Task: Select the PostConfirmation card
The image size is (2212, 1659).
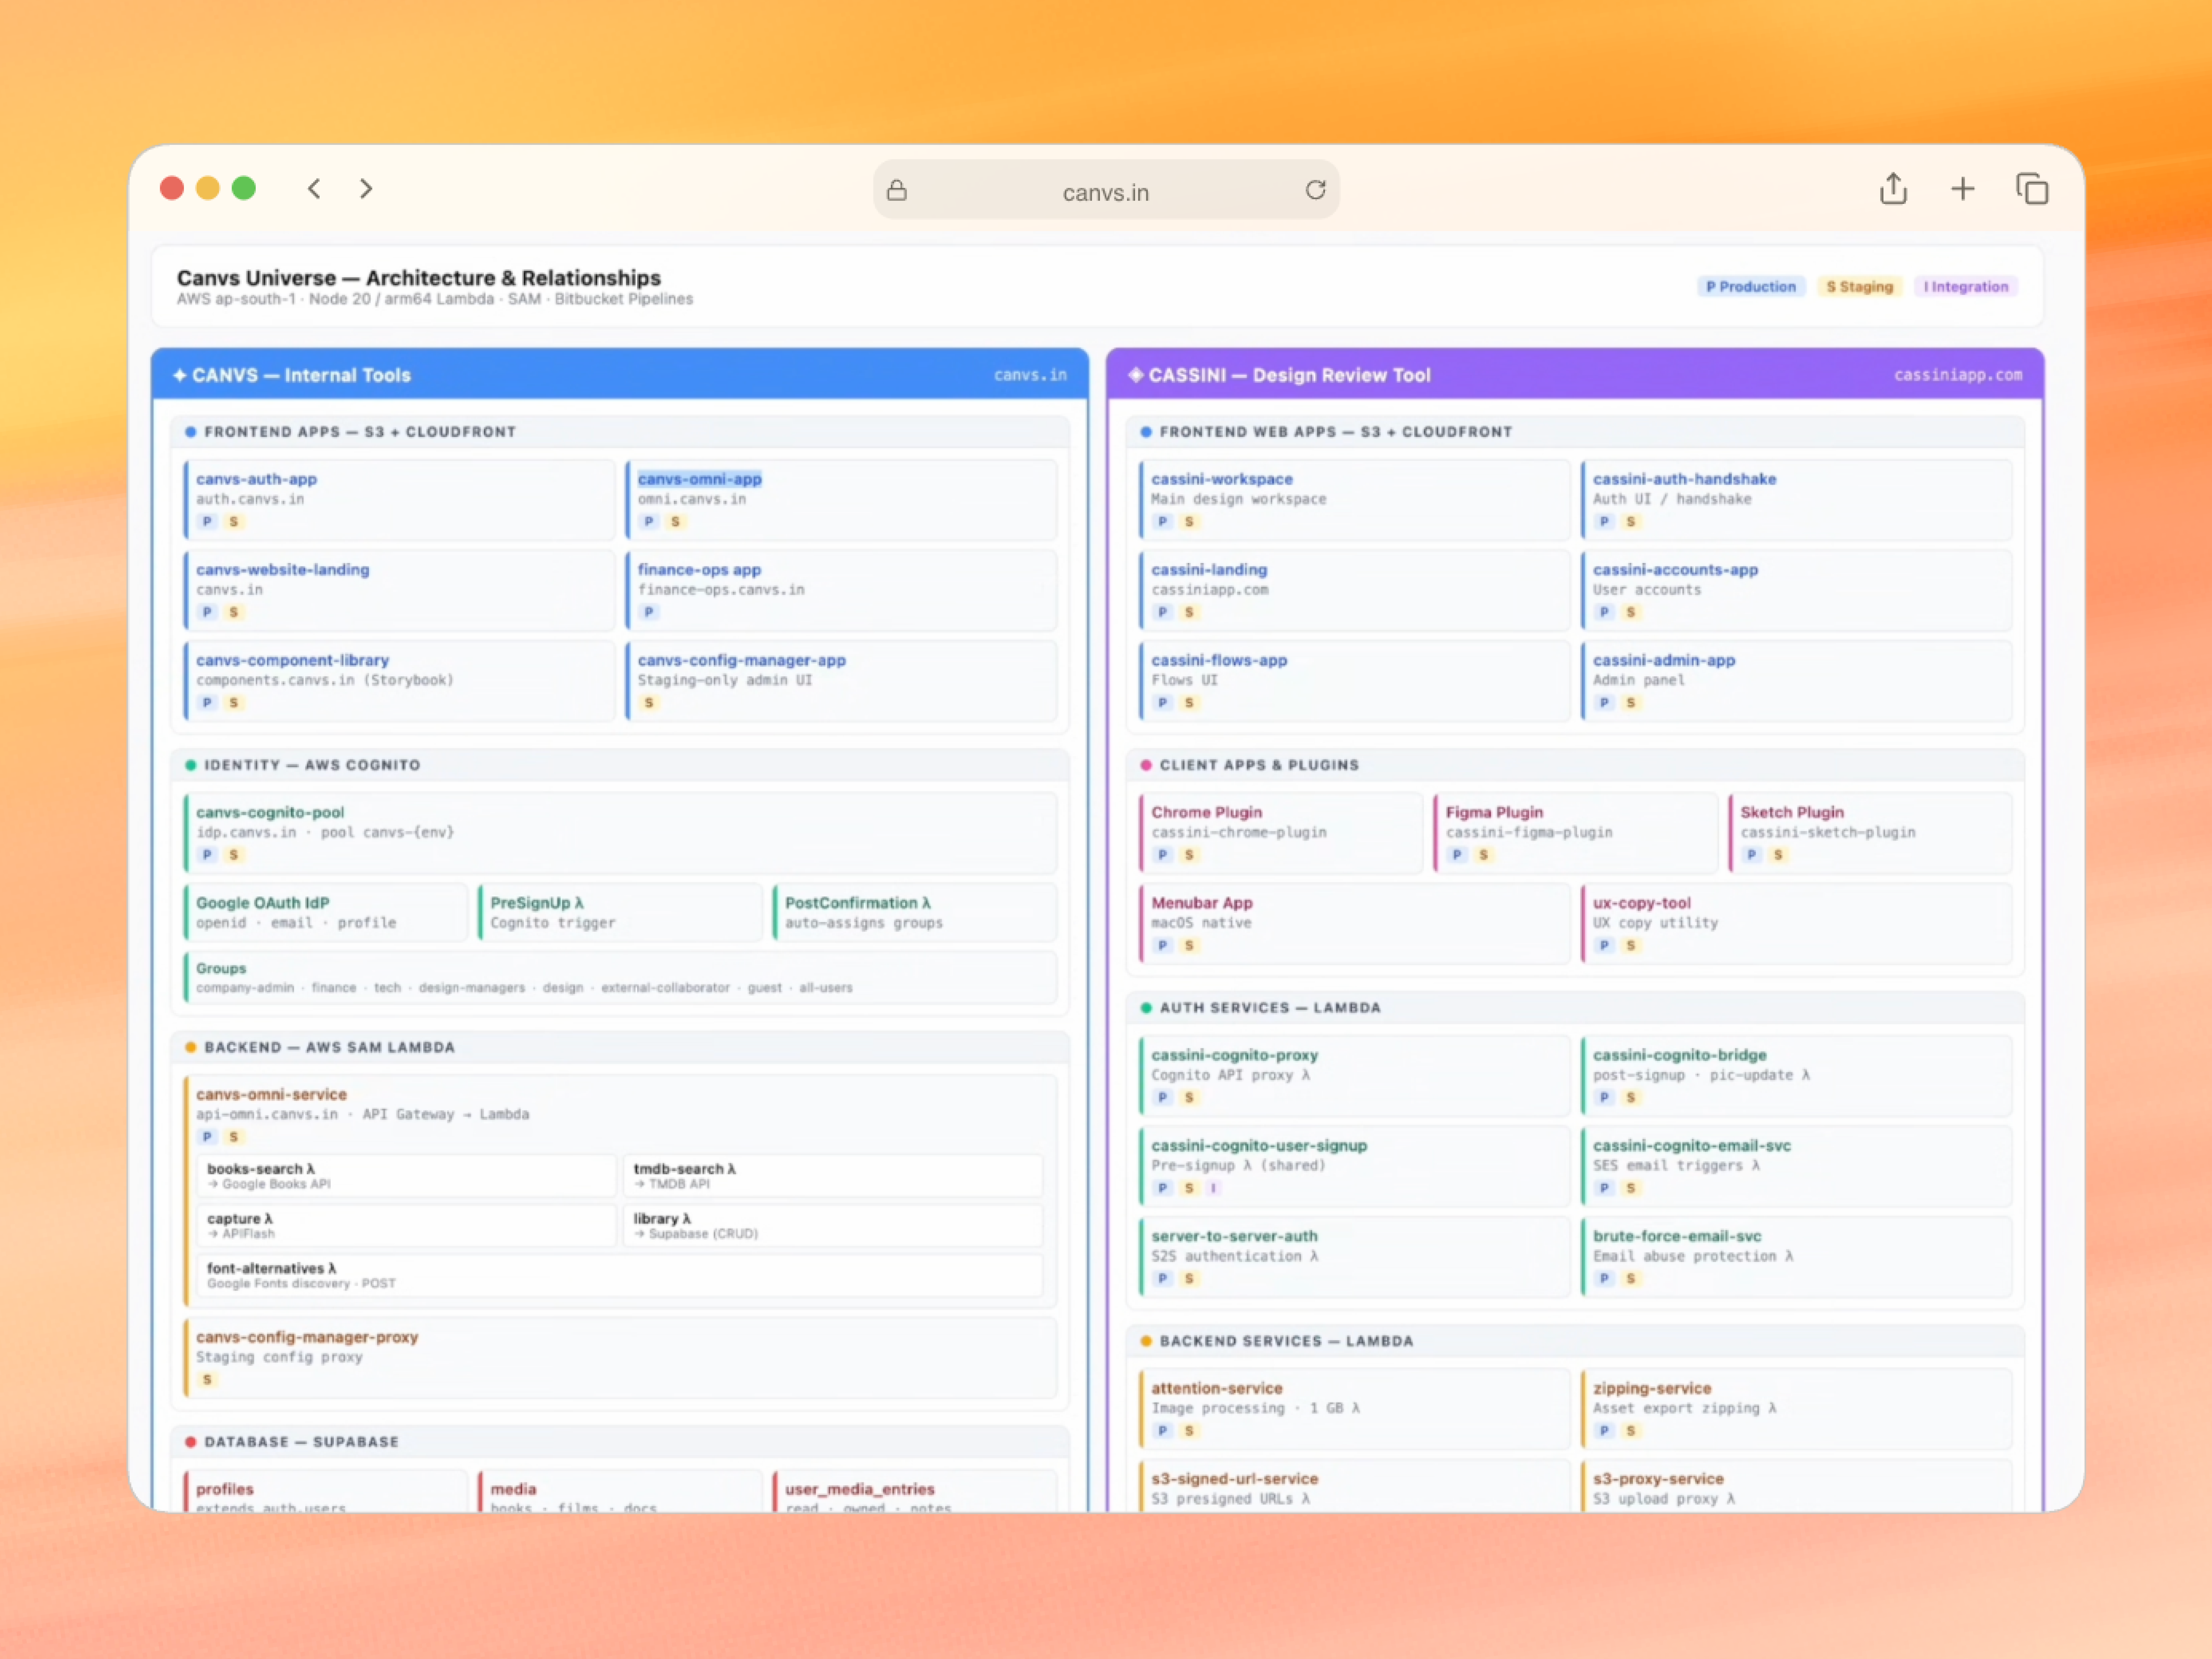Action: click(915, 912)
